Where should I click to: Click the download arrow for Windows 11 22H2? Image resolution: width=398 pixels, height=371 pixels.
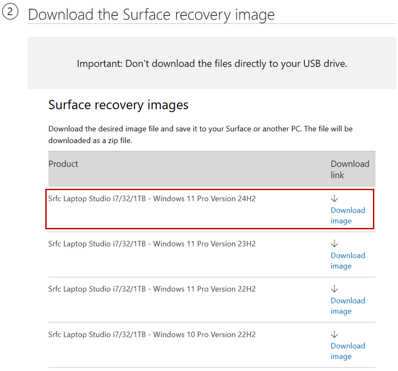coord(335,288)
